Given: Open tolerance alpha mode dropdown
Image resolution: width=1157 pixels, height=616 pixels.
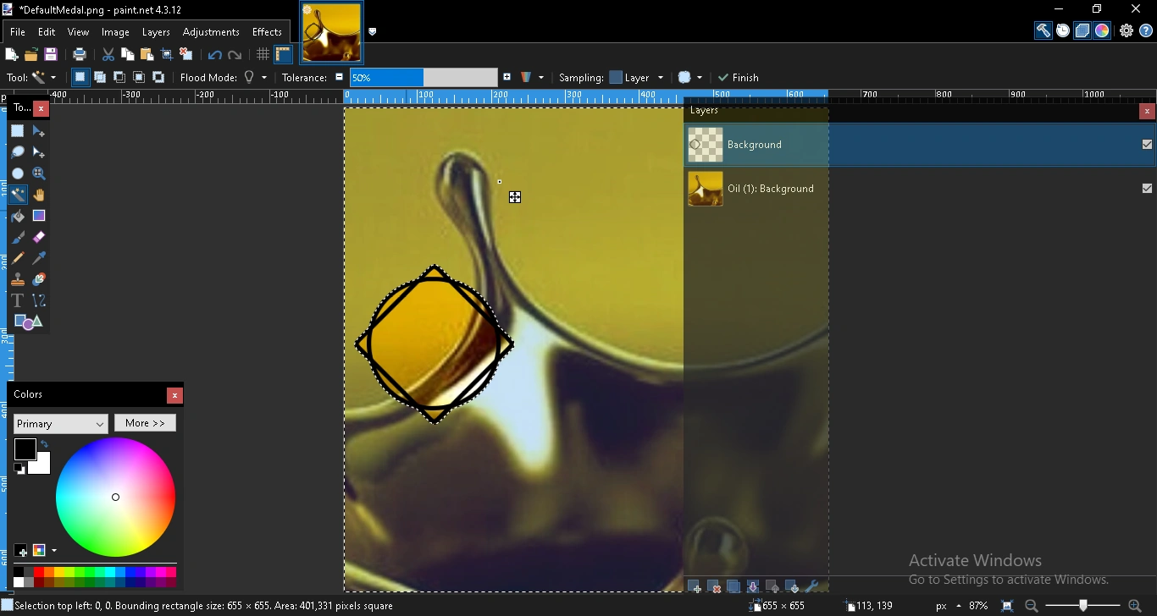Looking at the screenshot, I should [532, 78].
